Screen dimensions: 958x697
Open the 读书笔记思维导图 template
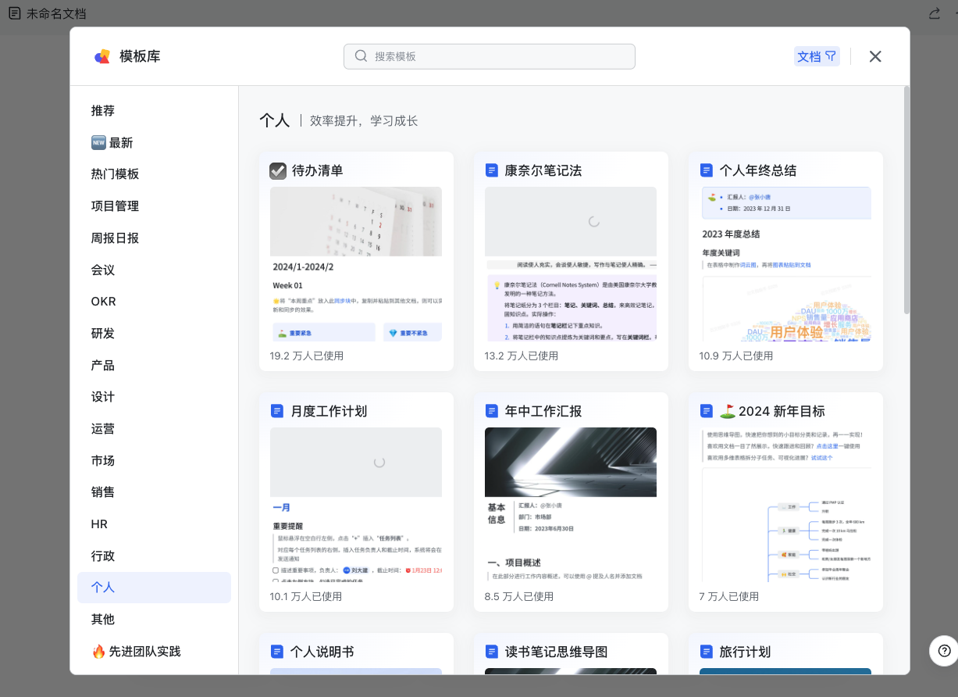(555, 652)
